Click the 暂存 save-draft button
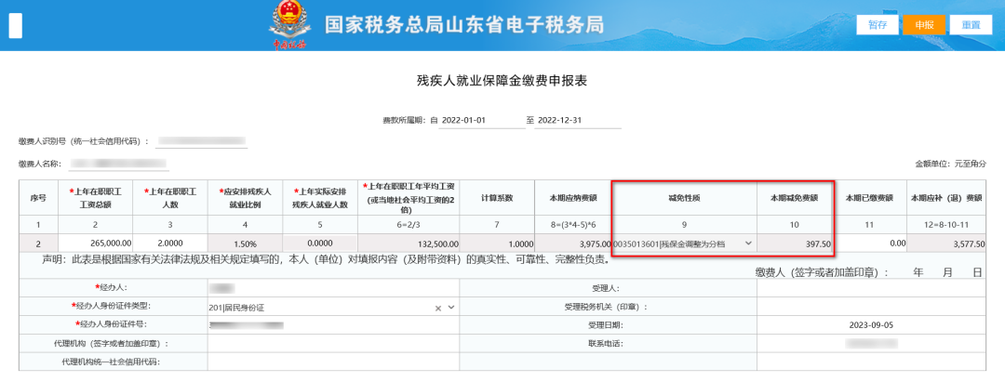1005x382 pixels. [878, 25]
